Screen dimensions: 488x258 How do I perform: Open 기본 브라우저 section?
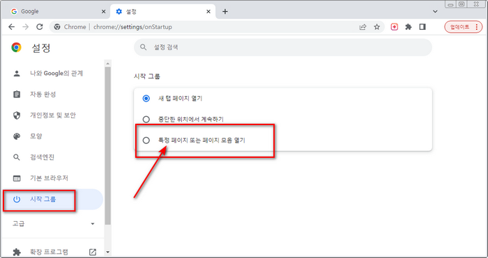[x=52, y=178]
